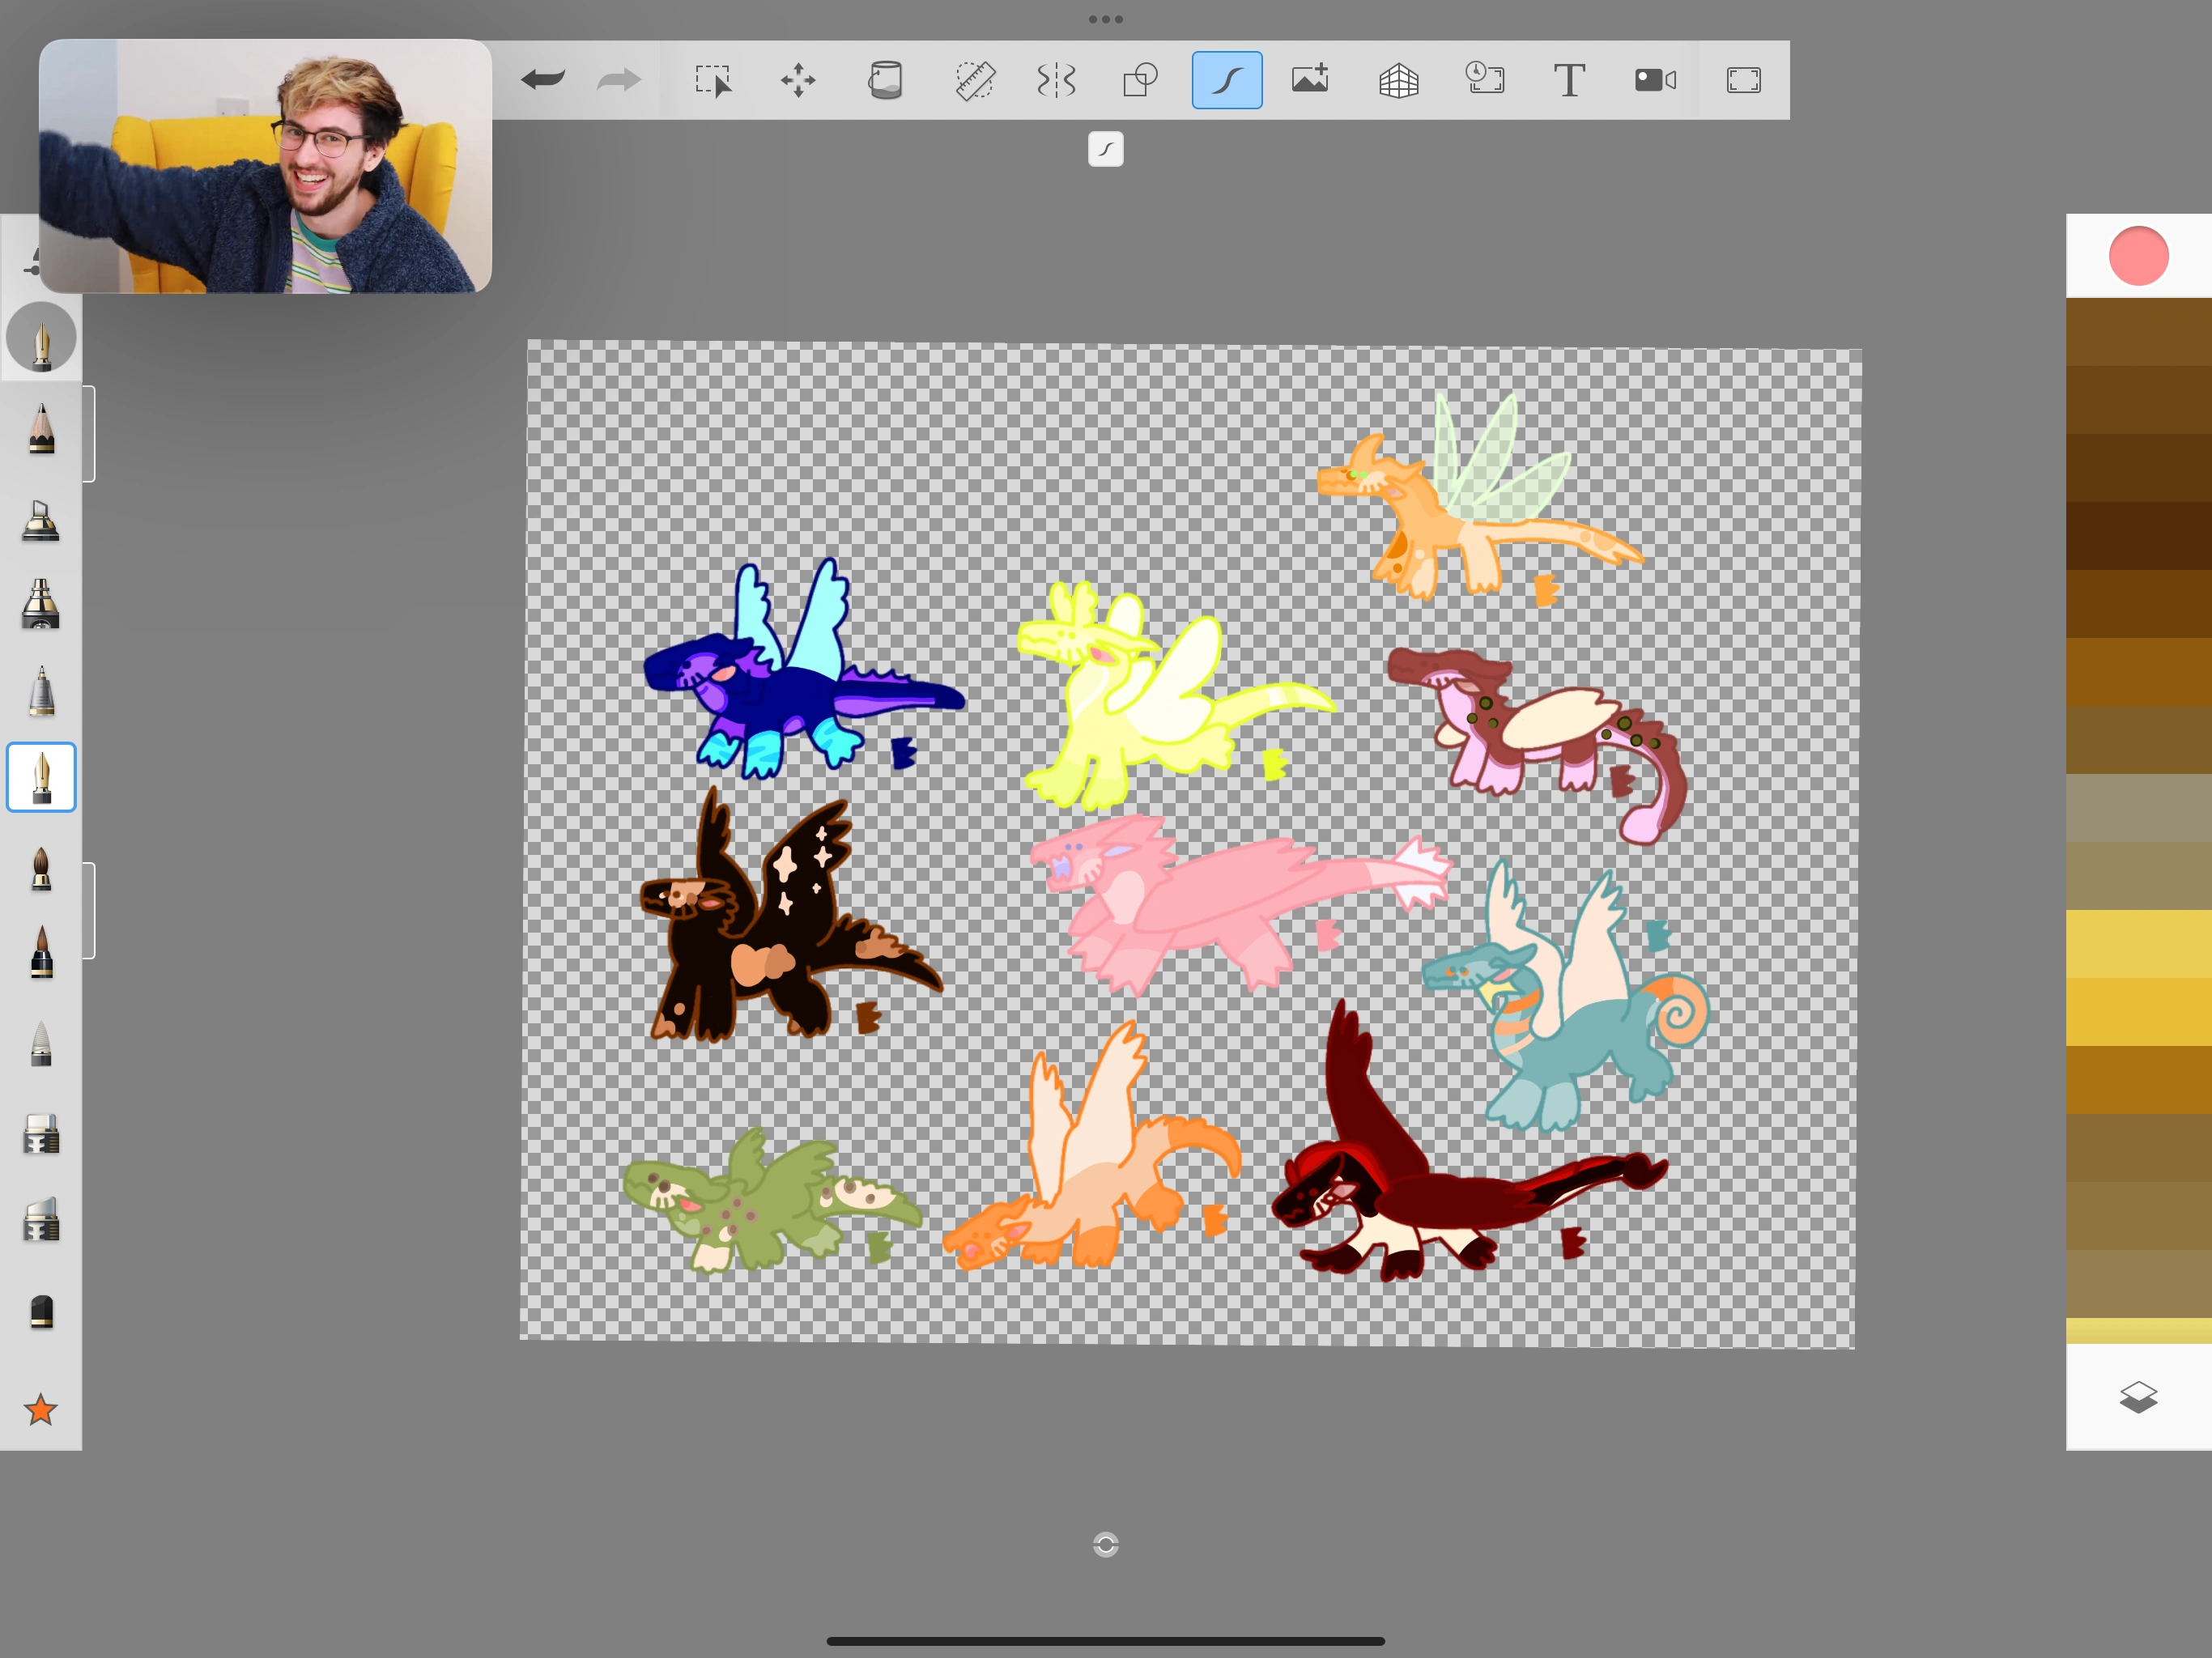The width and height of the screenshot is (2212, 1658).
Task: Open the brush library star icon
Action: pyautogui.click(x=41, y=1409)
